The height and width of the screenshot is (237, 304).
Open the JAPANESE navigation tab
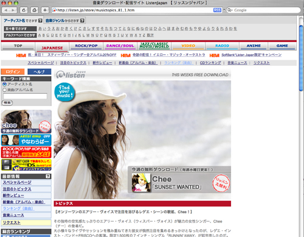[52, 48]
